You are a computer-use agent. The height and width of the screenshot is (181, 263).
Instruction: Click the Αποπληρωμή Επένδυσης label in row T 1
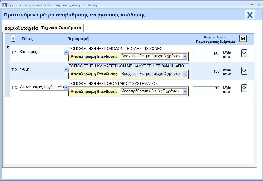(94, 57)
